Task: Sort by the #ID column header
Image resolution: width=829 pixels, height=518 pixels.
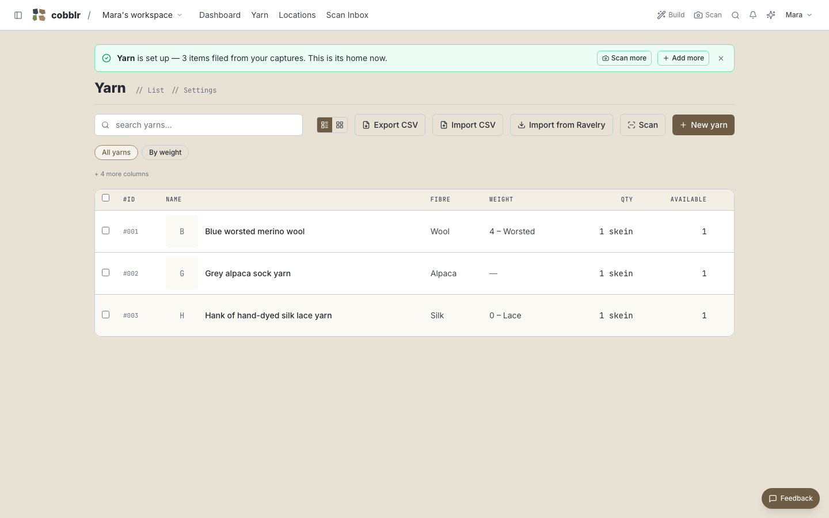Action: 129,200
